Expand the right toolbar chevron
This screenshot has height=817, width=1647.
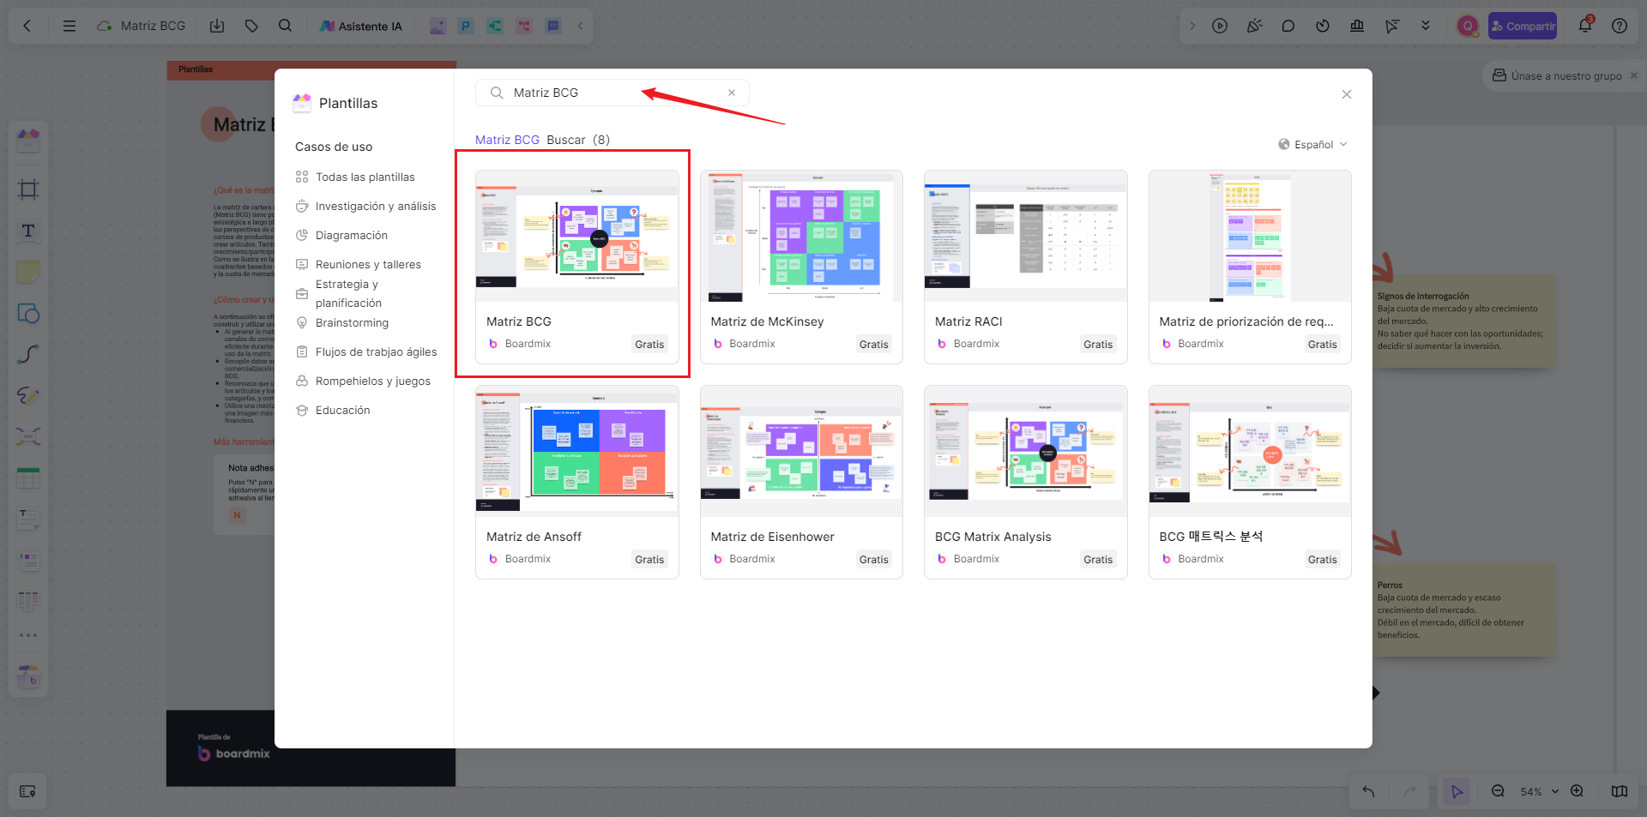point(1192,26)
